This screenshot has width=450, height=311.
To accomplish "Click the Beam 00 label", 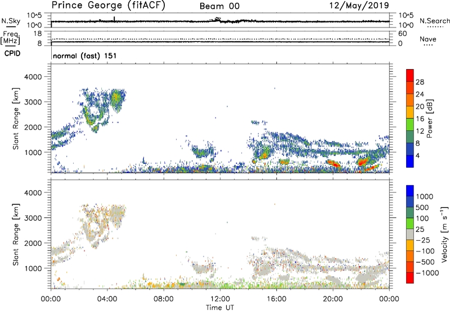I will [x=219, y=6].
